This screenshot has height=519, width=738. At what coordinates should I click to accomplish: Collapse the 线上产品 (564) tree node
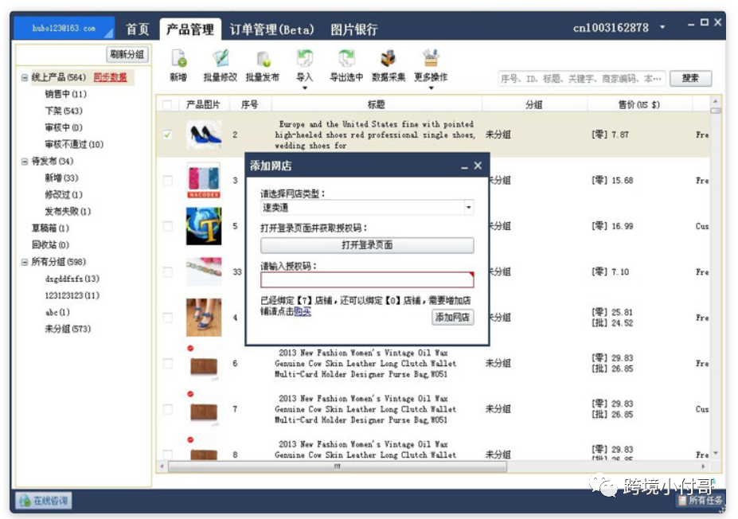[x=25, y=77]
